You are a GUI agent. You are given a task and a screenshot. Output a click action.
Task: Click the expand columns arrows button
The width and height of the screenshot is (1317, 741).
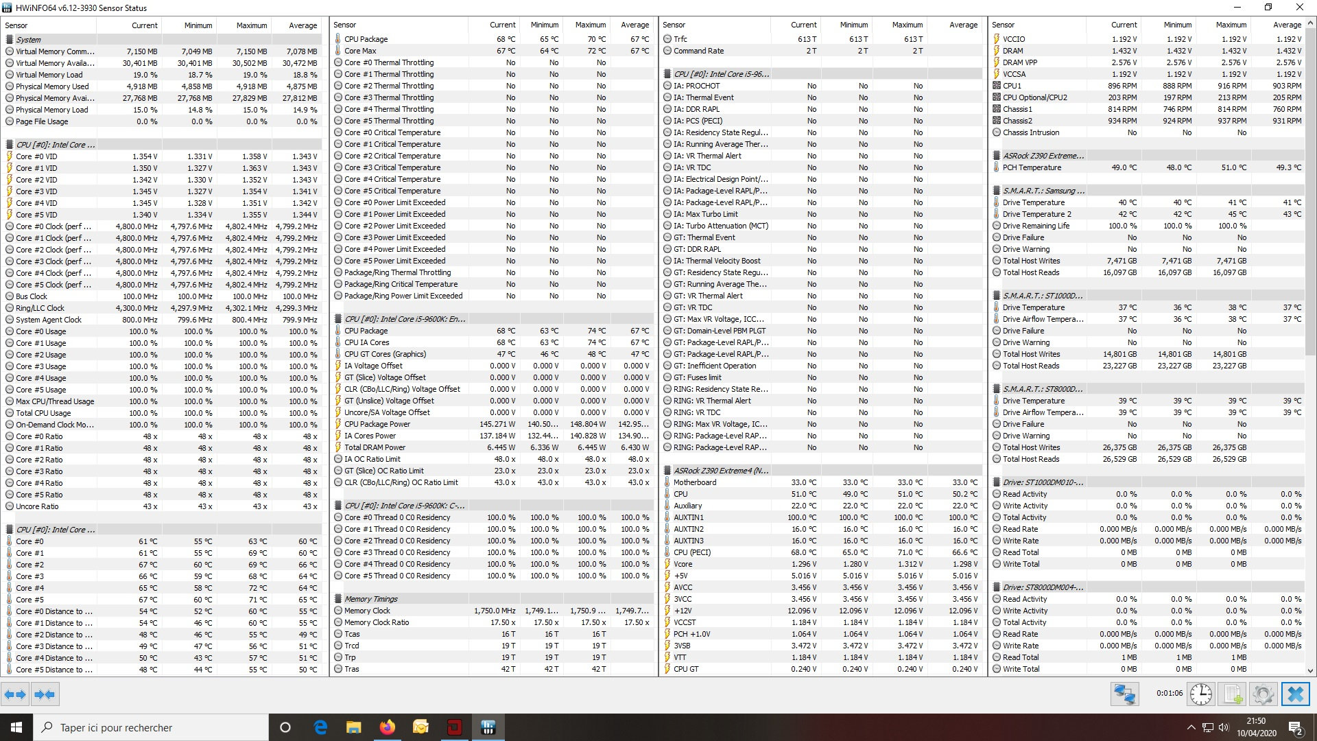[15, 694]
